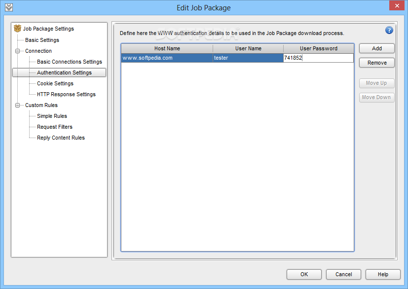Click the Move Up button
The width and height of the screenshot is (408, 289).
coord(377,83)
